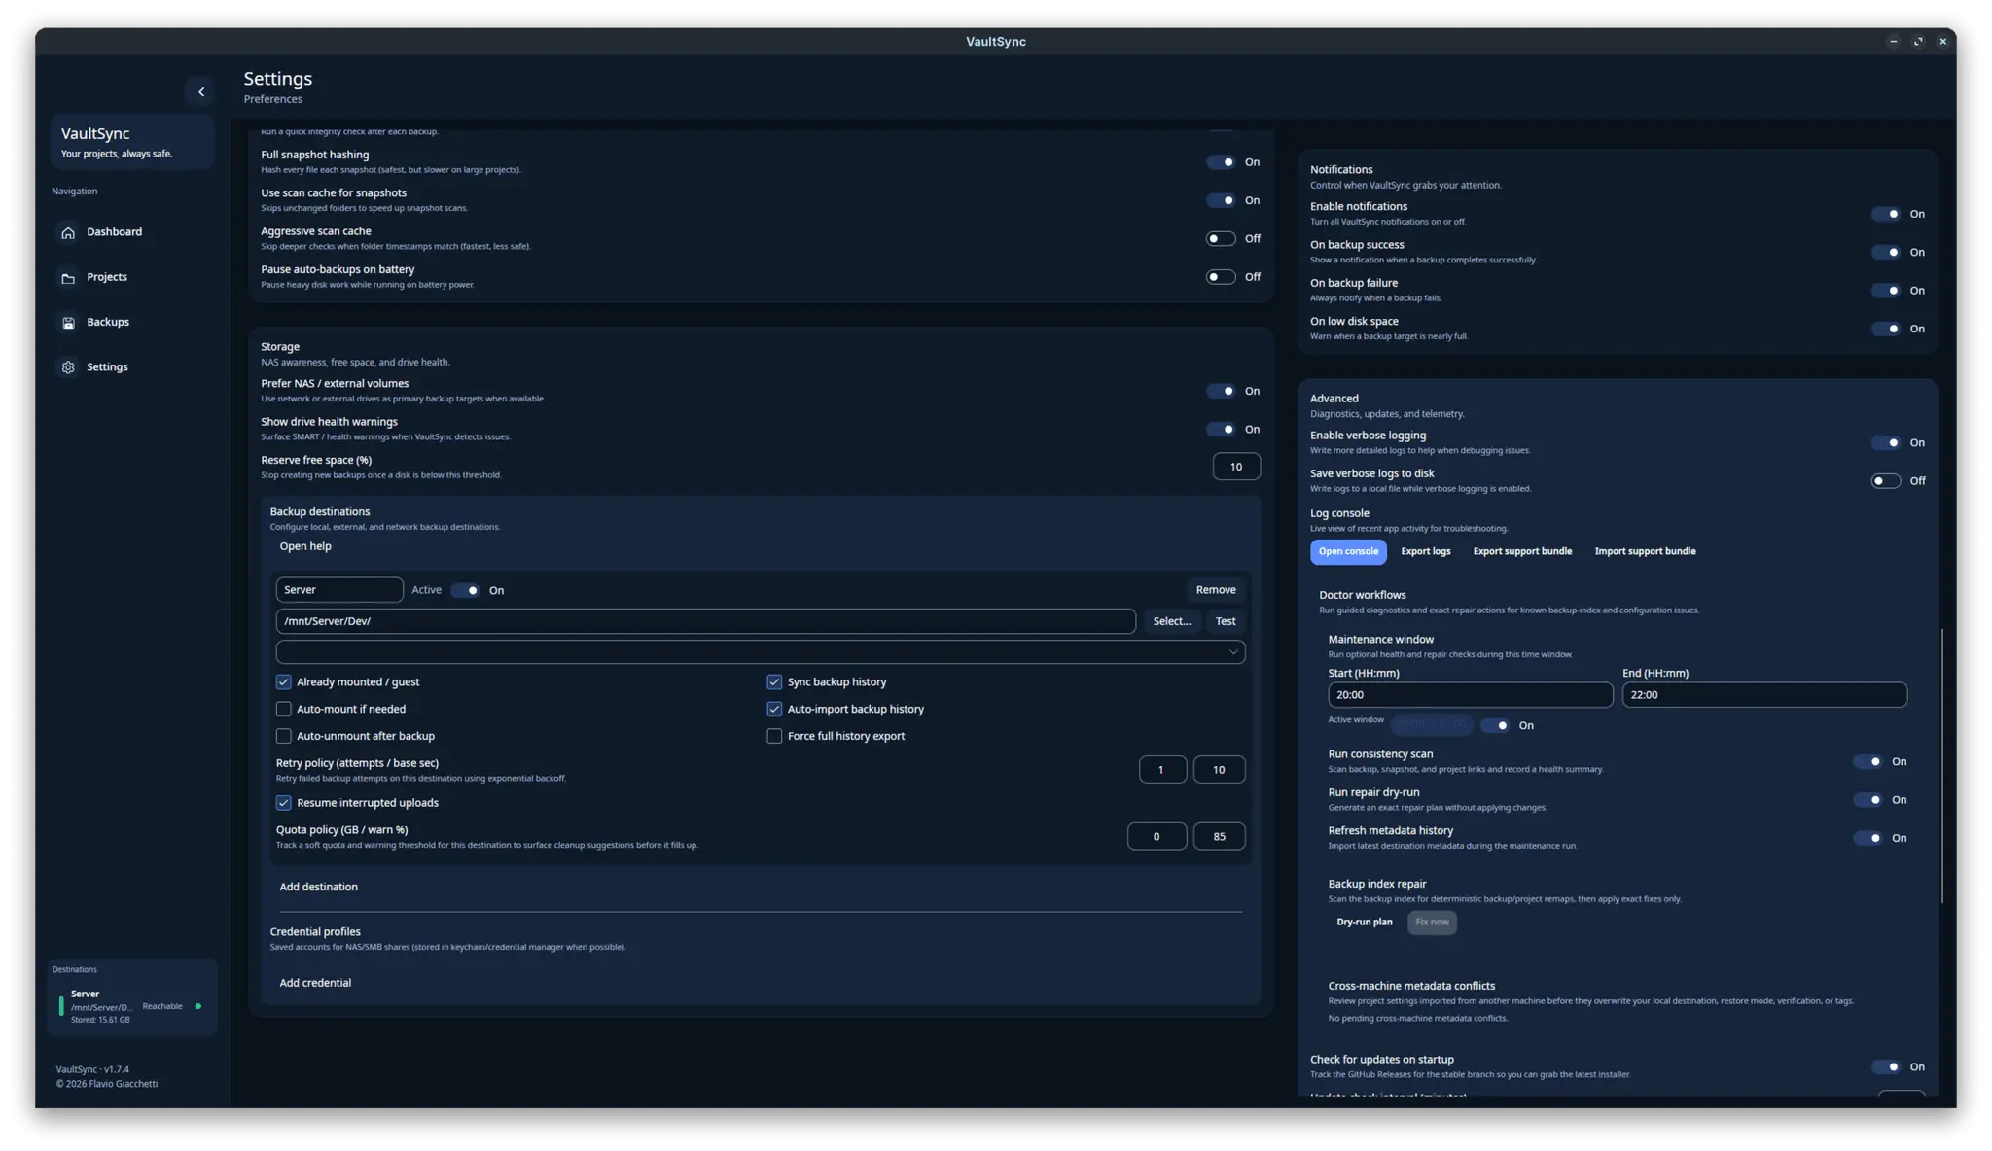
Task: Toggle maintenance Active window switch
Action: click(x=1495, y=725)
